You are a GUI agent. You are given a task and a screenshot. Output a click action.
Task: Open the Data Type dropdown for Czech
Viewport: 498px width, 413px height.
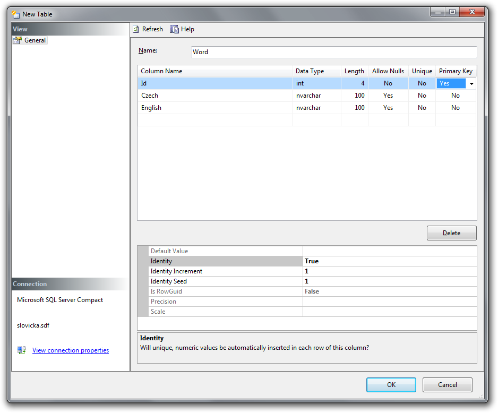(317, 95)
